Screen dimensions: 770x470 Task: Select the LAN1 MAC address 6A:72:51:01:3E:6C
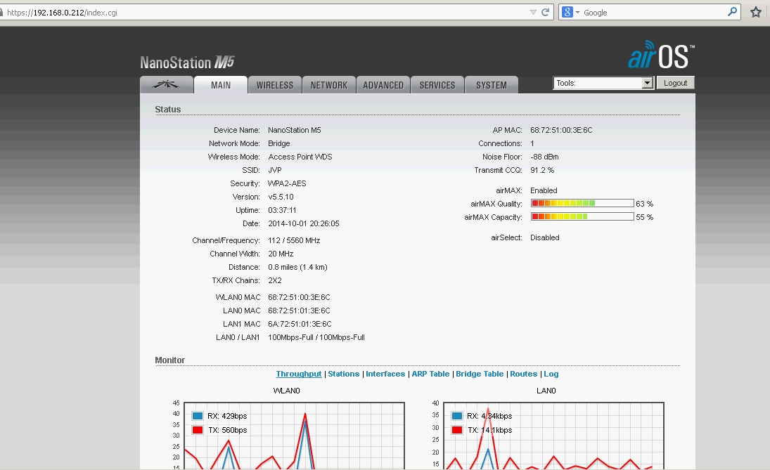tap(300, 324)
